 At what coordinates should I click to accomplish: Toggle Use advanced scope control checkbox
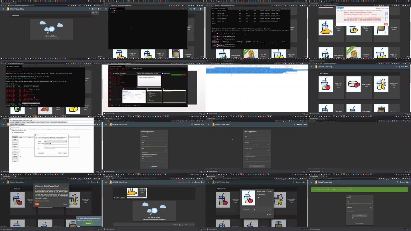point(13,132)
